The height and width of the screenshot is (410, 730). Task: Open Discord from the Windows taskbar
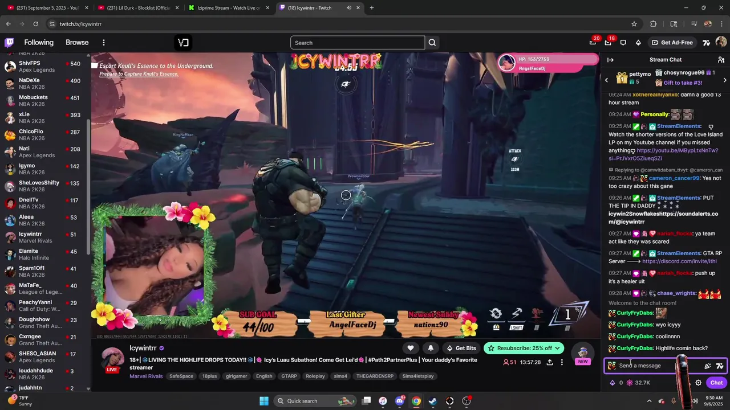pos(399,401)
